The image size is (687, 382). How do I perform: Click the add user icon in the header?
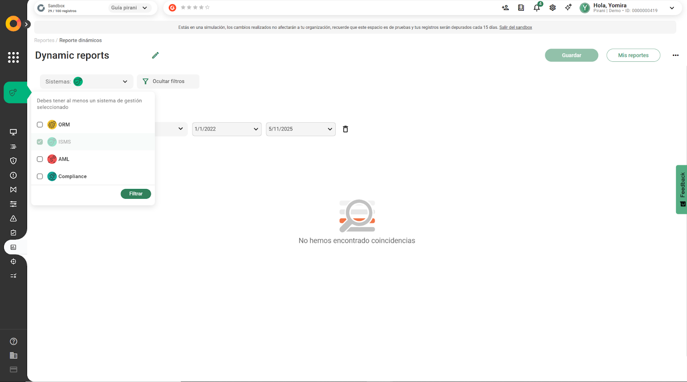click(505, 8)
